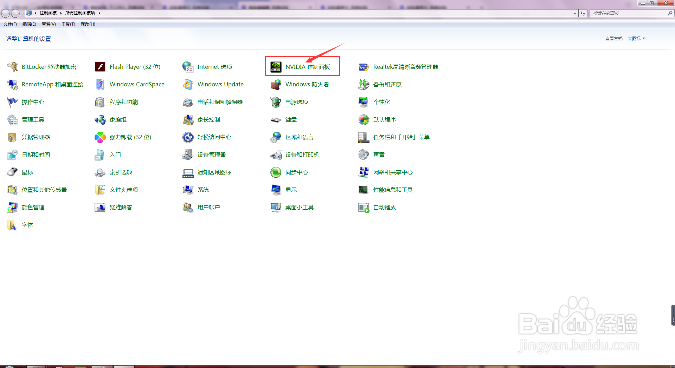Open the 疑难解答 link
The image size is (675, 368).
point(121,208)
